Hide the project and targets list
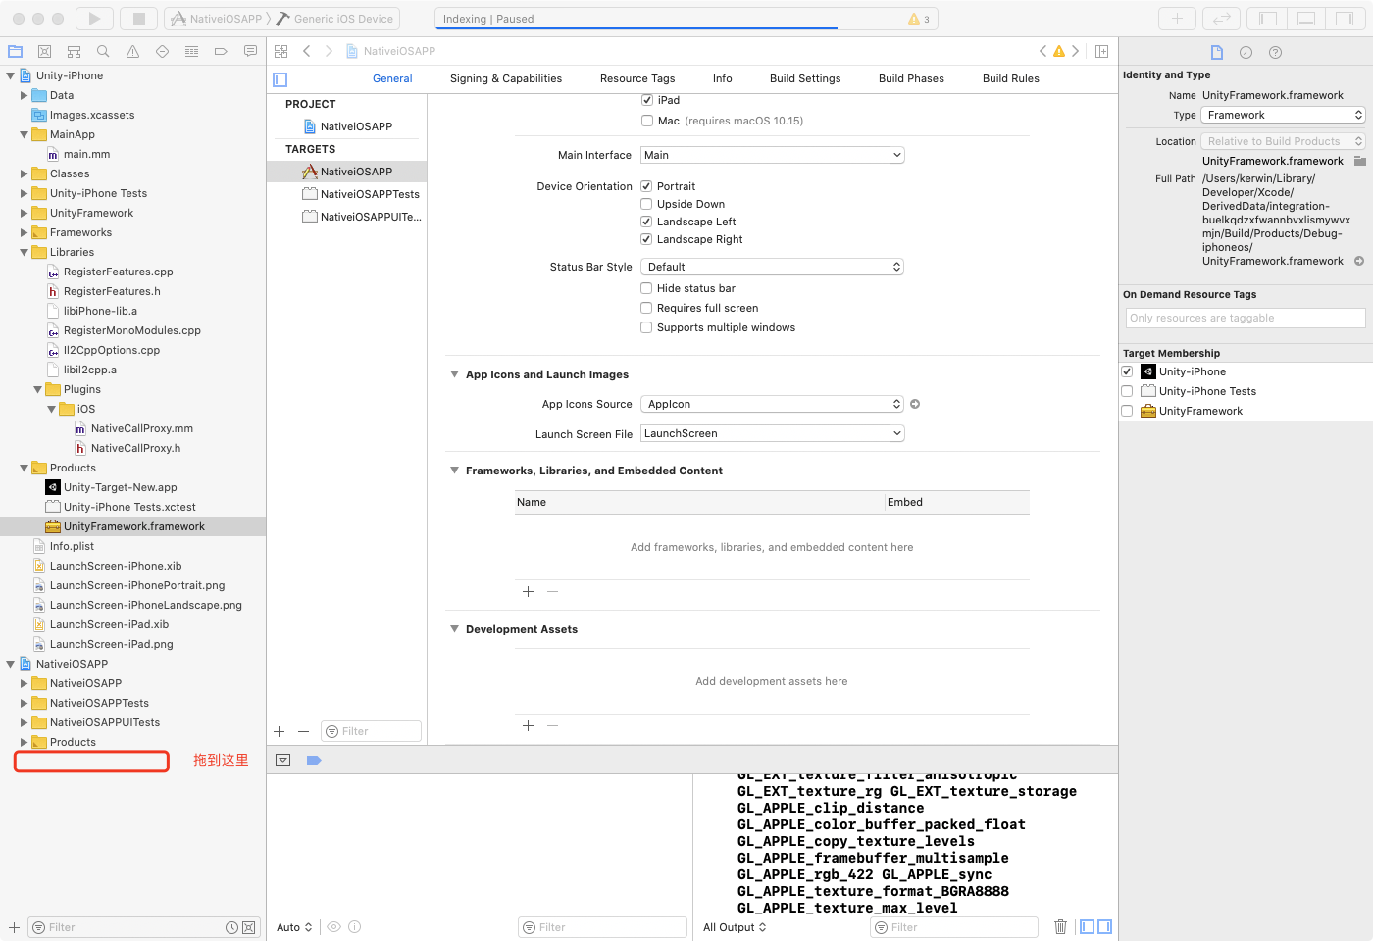The width and height of the screenshot is (1373, 941). pyautogui.click(x=280, y=79)
